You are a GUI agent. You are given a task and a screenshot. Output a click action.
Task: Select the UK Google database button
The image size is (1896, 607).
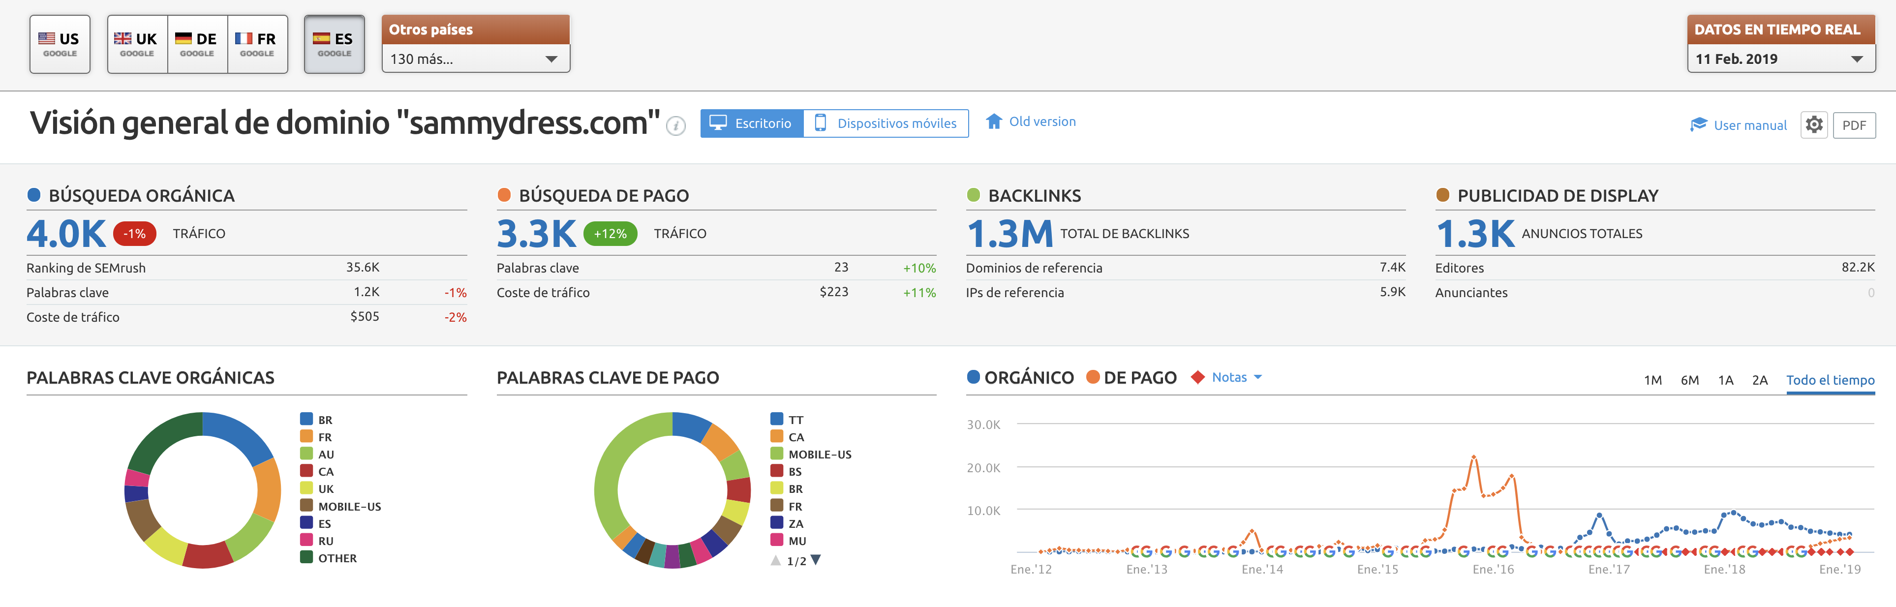coord(137,44)
